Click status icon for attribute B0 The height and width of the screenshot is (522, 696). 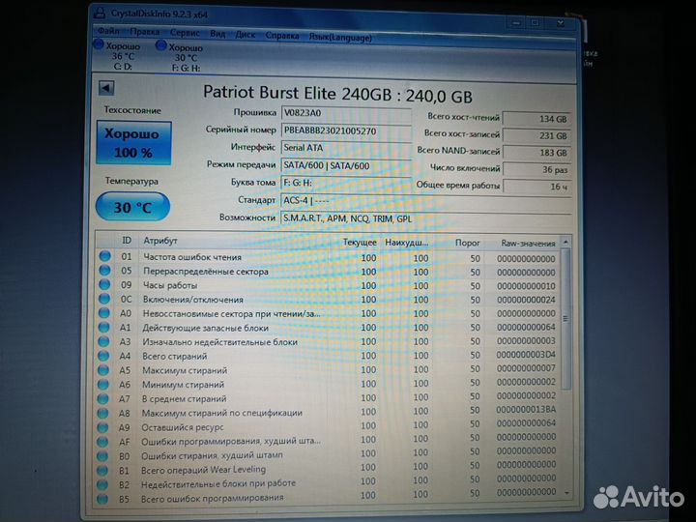[102, 456]
